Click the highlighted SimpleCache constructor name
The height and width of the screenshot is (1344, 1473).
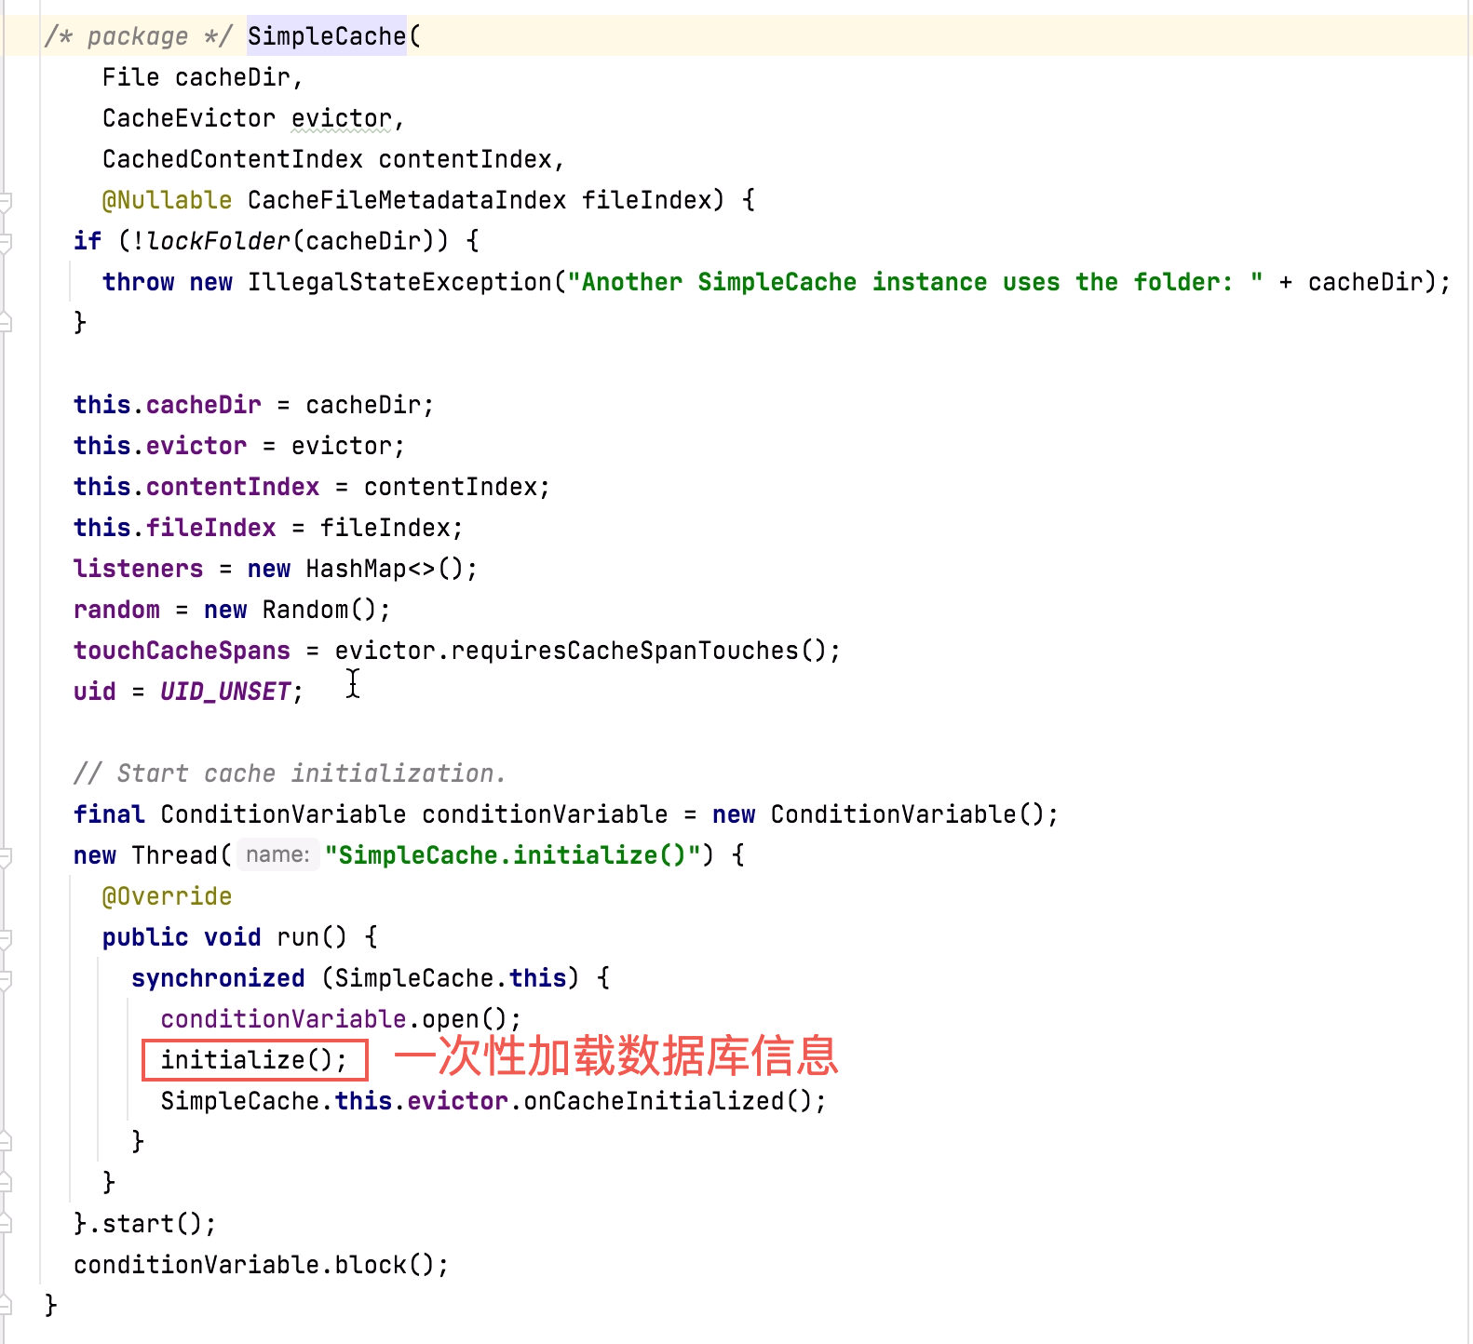point(326,36)
